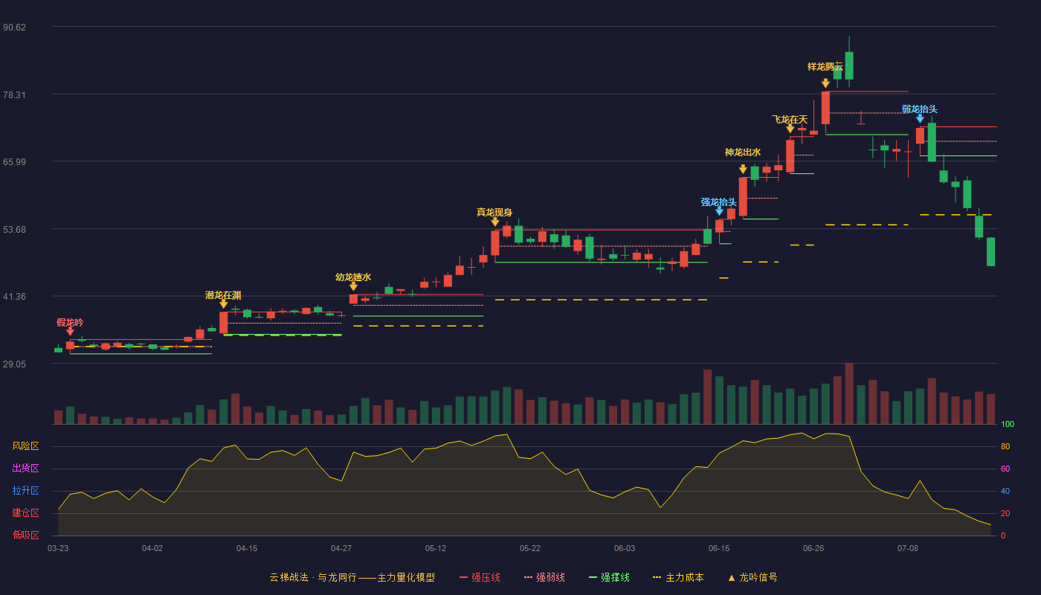Click the 29.05 price axis label
The height and width of the screenshot is (595, 1041).
pos(14,364)
